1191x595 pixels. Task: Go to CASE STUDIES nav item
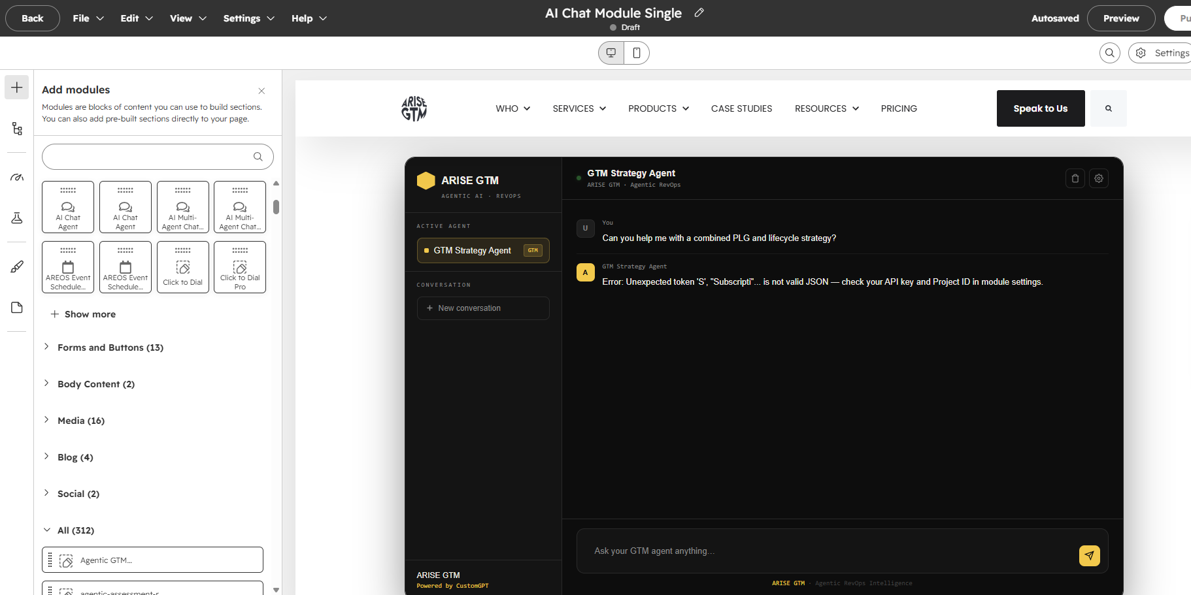pyautogui.click(x=742, y=108)
